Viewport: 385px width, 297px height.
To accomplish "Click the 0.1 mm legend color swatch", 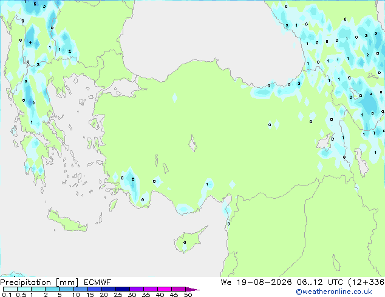I will click(x=10, y=289).
